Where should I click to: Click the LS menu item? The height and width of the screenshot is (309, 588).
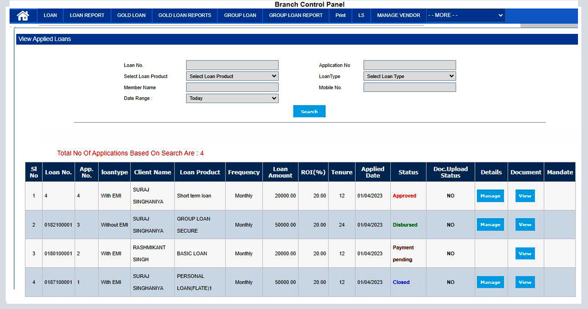pyautogui.click(x=361, y=15)
